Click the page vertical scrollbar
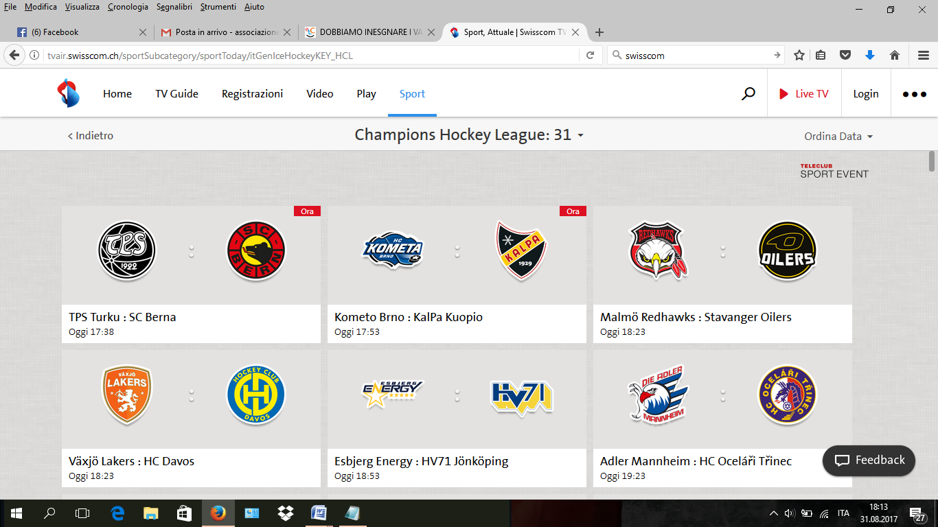The height and width of the screenshot is (527, 938). [932, 161]
